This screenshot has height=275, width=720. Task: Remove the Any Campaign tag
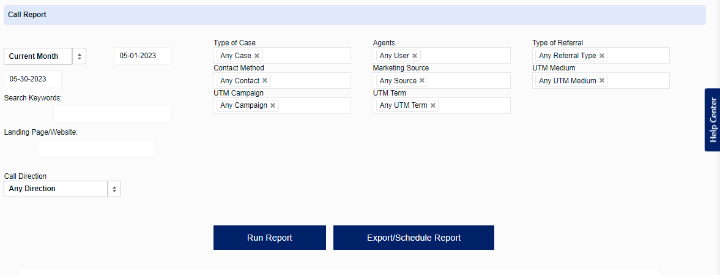click(x=272, y=105)
